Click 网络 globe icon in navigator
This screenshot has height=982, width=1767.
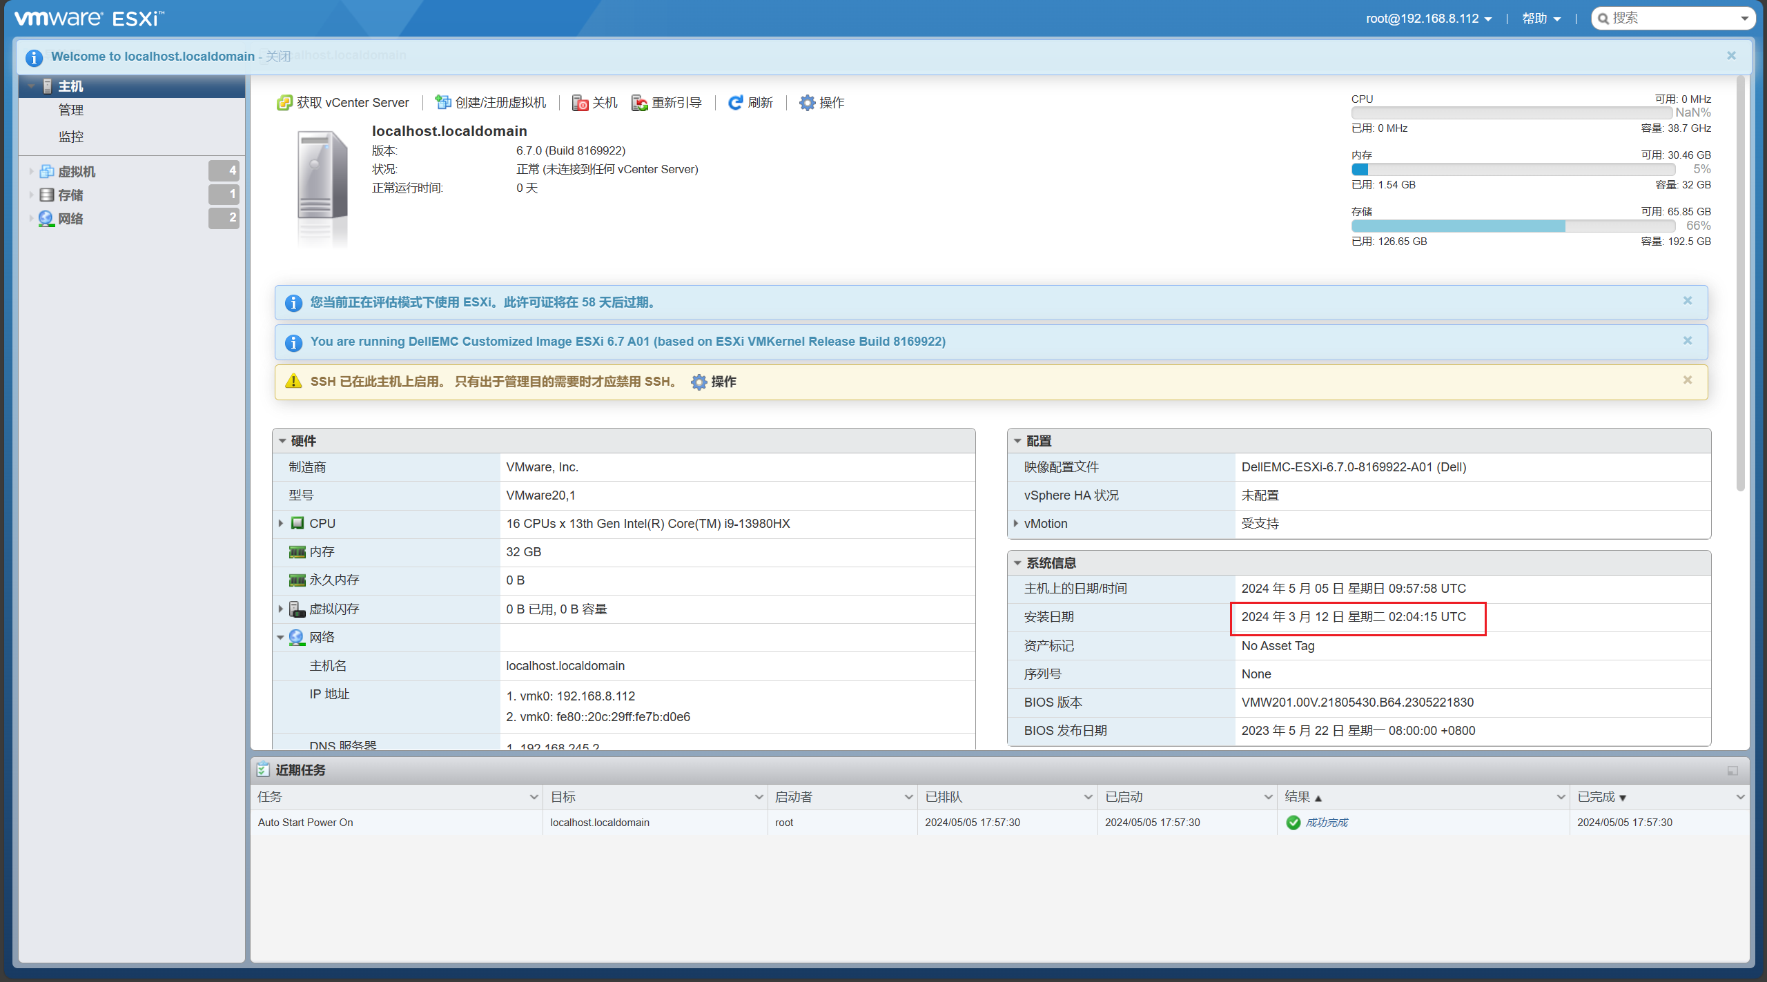point(46,219)
